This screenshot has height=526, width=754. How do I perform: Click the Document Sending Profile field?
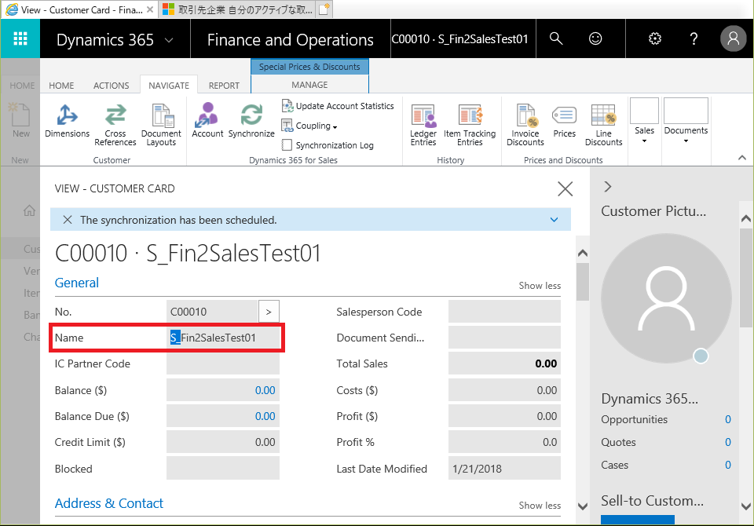[x=504, y=338]
